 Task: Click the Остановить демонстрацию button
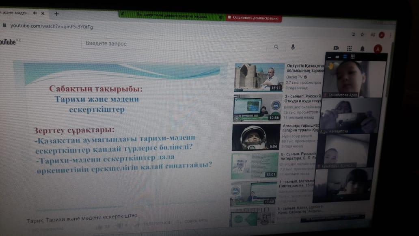pyautogui.click(x=253, y=18)
